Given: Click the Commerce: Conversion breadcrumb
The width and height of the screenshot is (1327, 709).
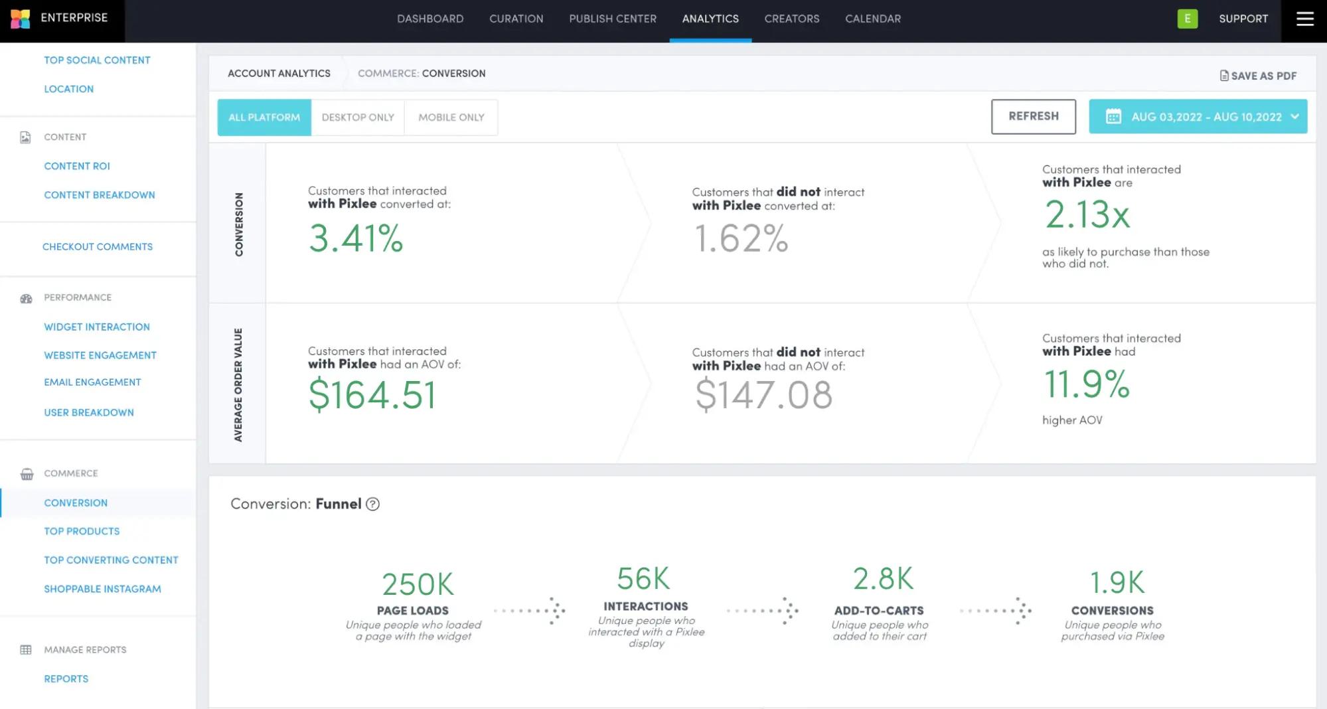Looking at the screenshot, I should pos(422,73).
